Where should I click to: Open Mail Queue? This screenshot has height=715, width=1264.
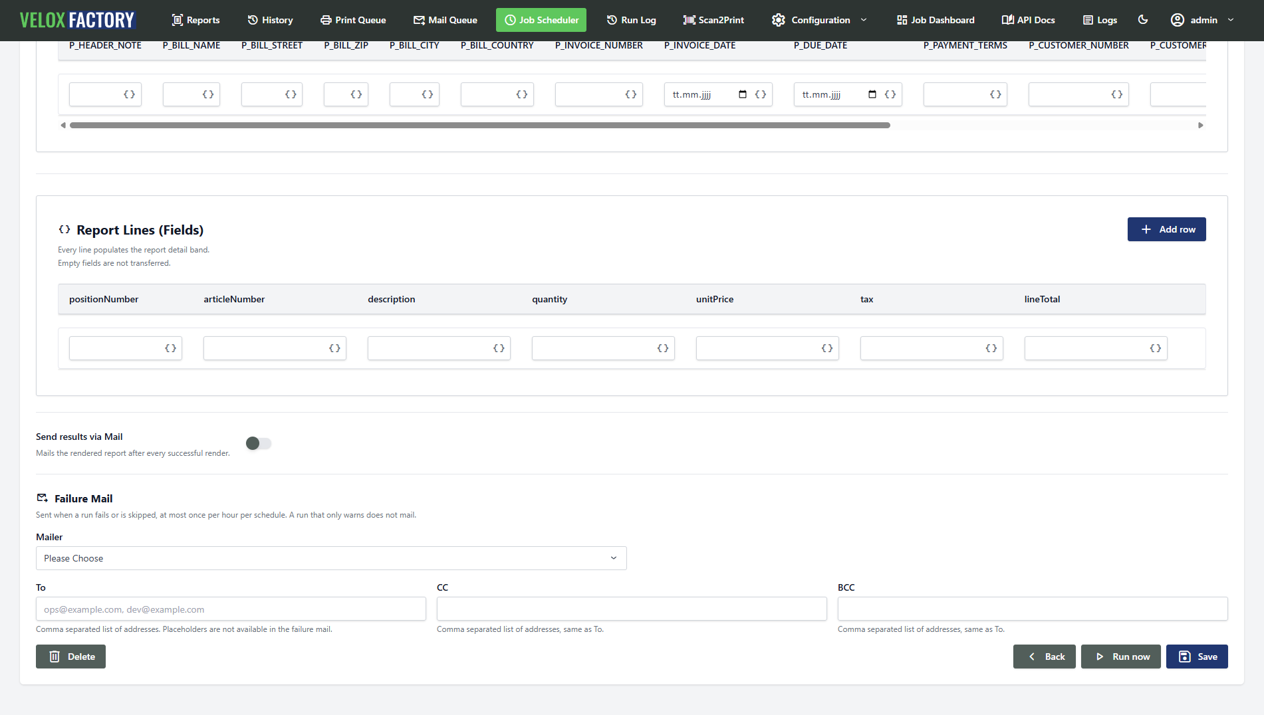point(445,20)
